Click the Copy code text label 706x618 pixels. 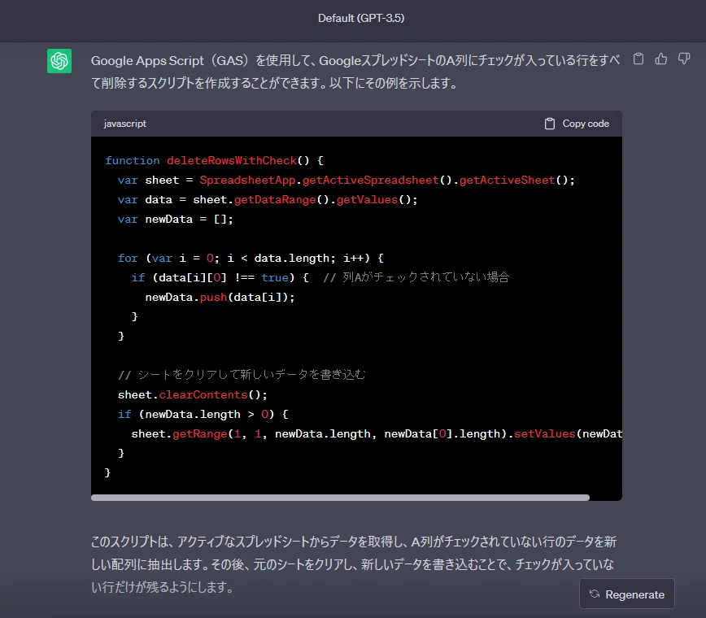pos(586,124)
